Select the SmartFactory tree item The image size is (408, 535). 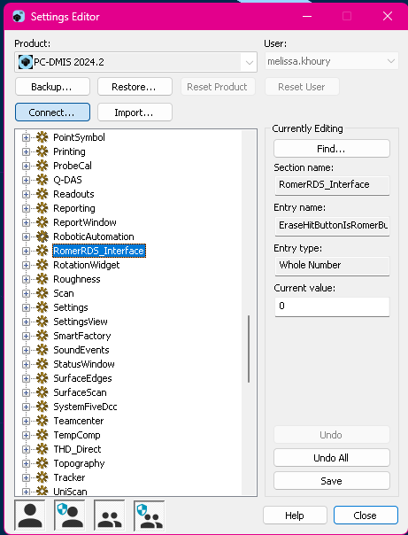(82, 336)
